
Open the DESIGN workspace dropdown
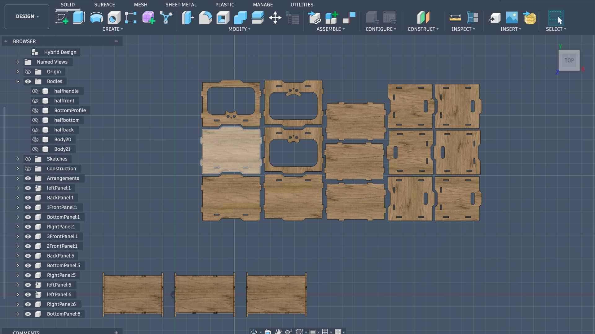(27, 16)
